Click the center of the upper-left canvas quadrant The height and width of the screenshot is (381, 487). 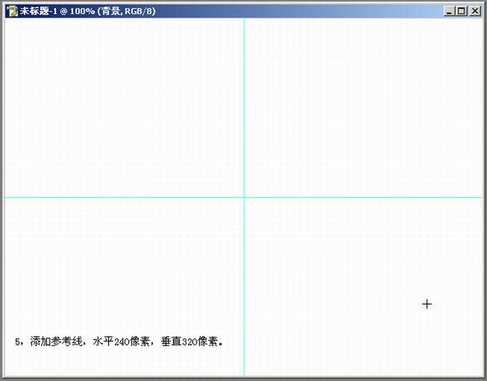point(124,107)
